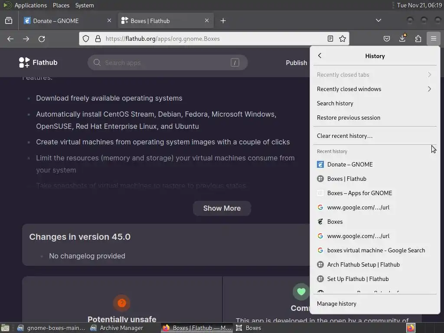Click the search magnifier icon in Flathub
Viewport: 444px width, 333px height.
point(97,62)
